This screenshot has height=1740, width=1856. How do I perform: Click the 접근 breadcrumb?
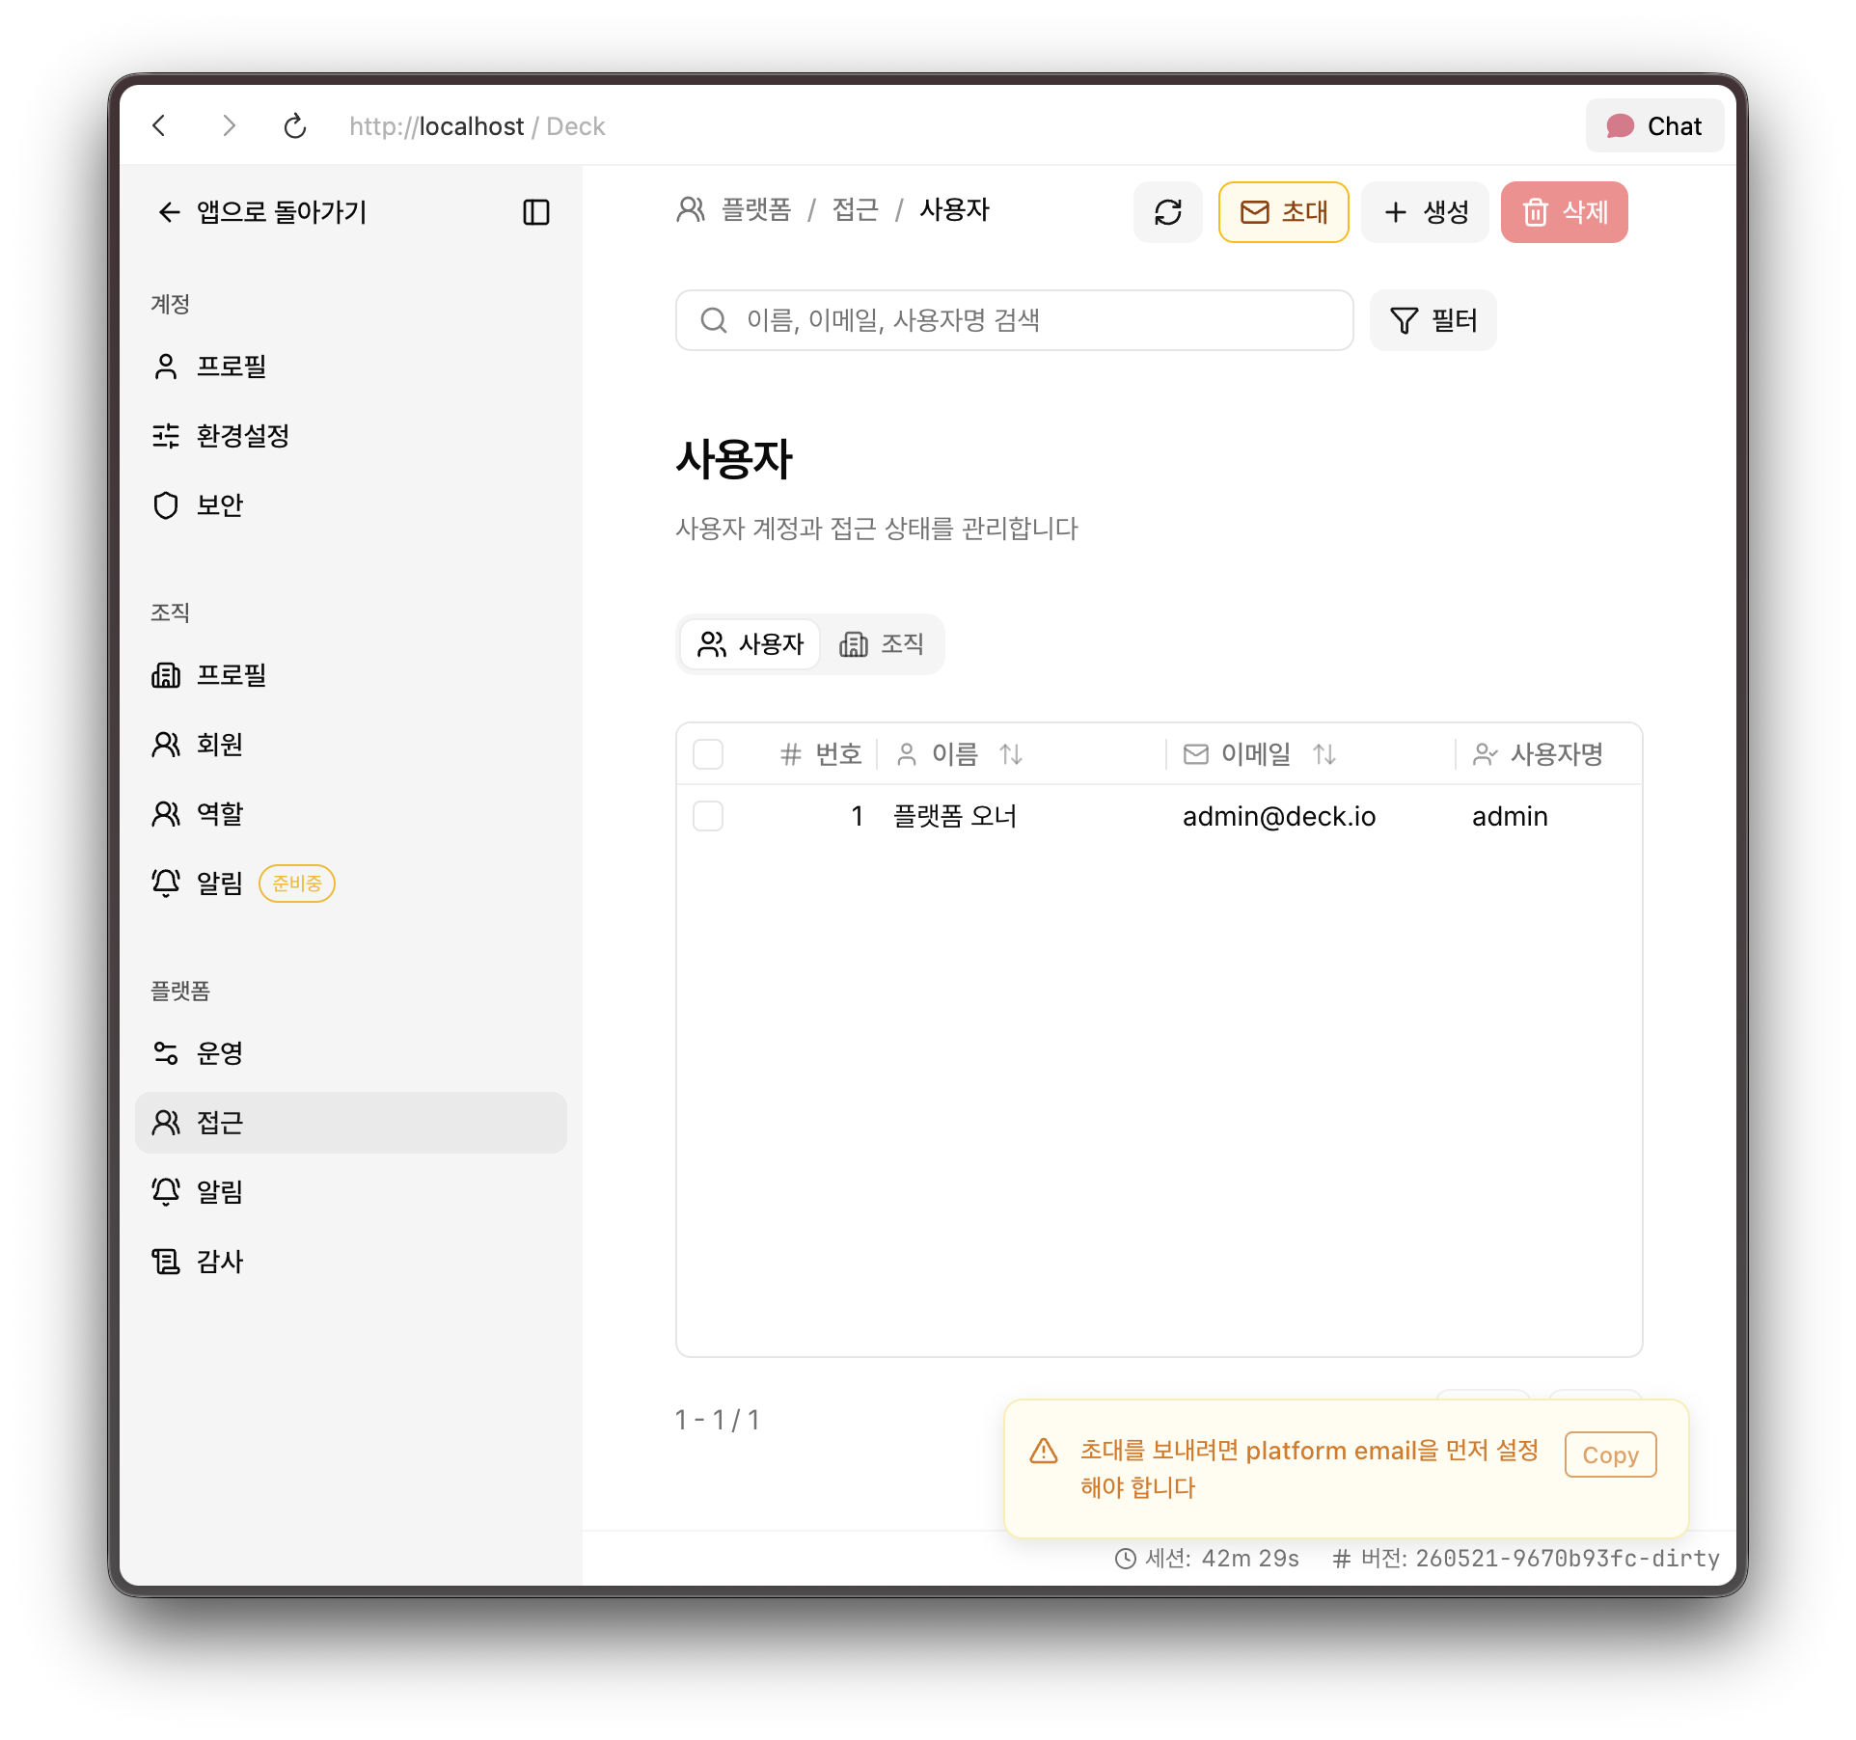coord(856,210)
